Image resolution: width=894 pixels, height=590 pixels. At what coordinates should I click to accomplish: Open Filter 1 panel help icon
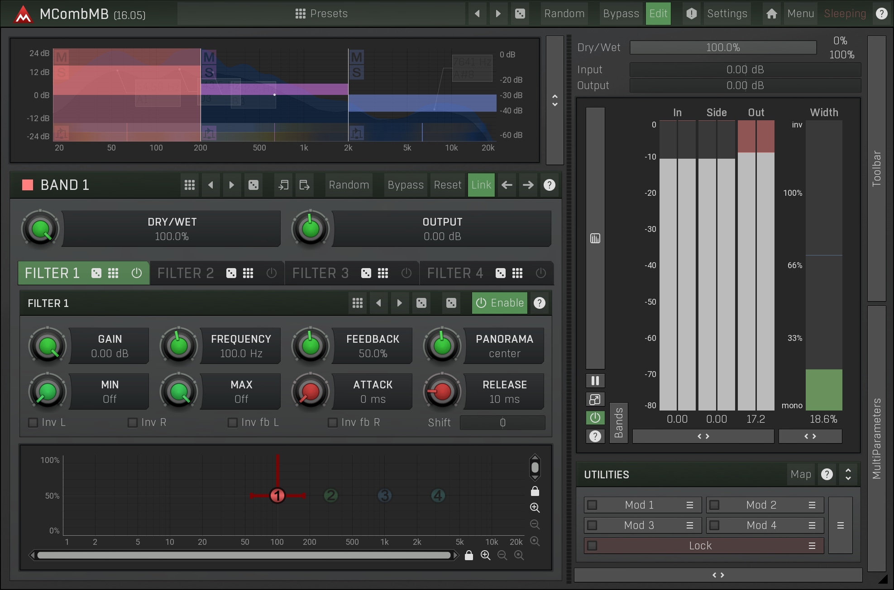539,303
